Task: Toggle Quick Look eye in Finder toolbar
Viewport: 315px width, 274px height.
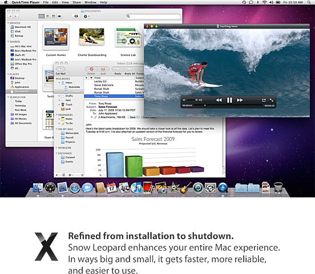Action: (x=76, y=16)
